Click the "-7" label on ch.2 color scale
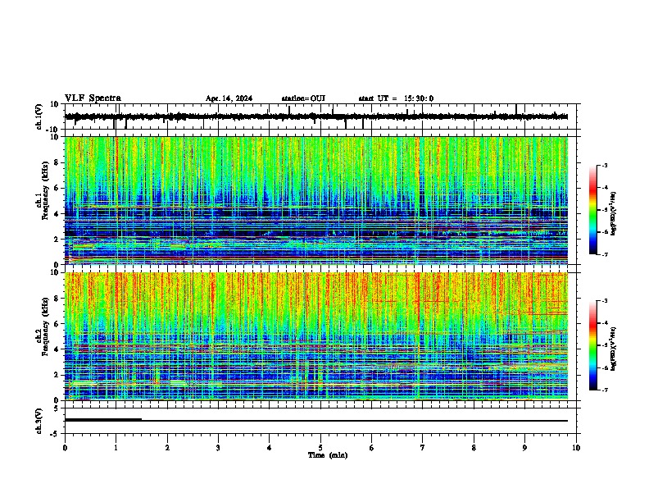Image resolution: width=649 pixels, height=502 pixels. click(x=605, y=390)
